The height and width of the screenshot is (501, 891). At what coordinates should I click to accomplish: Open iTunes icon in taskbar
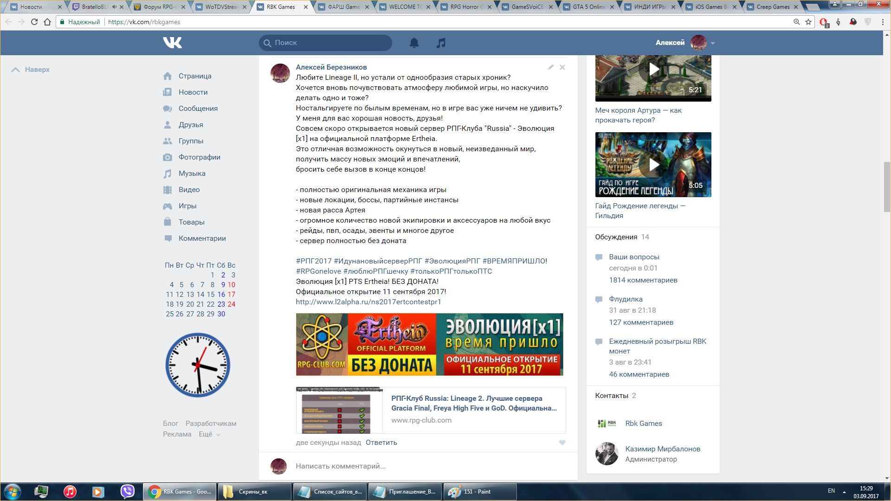pyautogui.click(x=70, y=492)
